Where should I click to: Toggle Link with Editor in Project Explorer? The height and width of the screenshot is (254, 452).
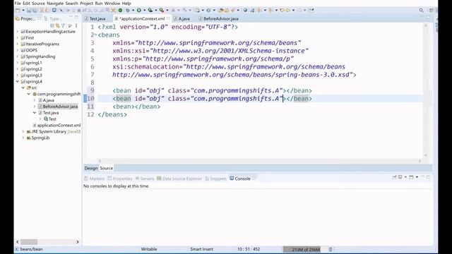[x=58, y=25]
